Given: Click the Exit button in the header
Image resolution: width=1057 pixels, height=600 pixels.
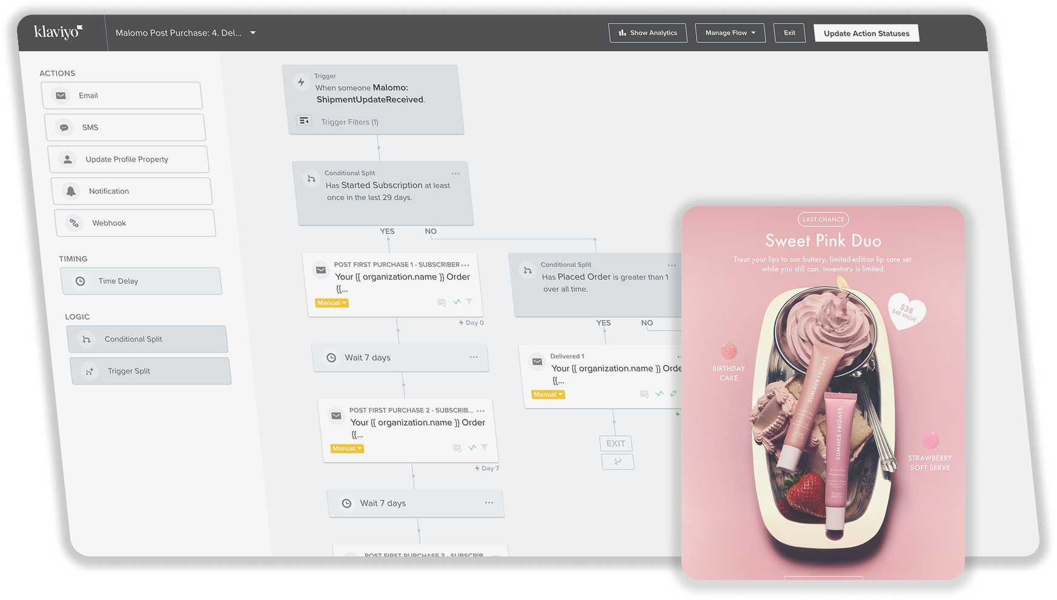Looking at the screenshot, I should pyautogui.click(x=789, y=33).
